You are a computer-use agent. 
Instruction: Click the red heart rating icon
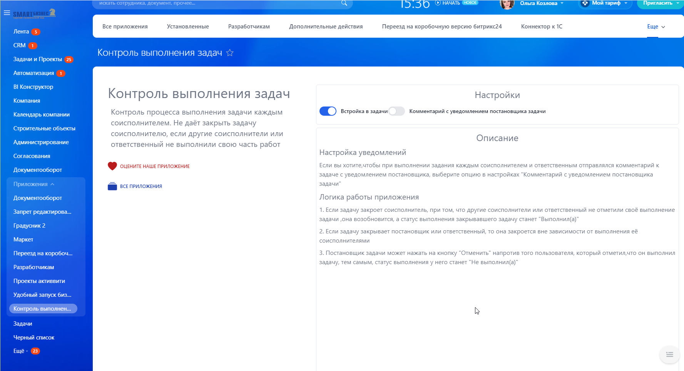(x=112, y=166)
